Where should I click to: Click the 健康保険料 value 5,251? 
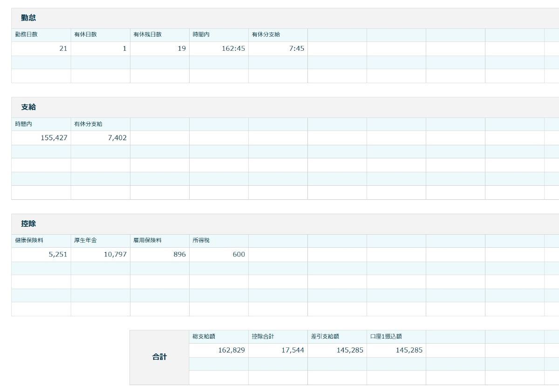coord(41,255)
